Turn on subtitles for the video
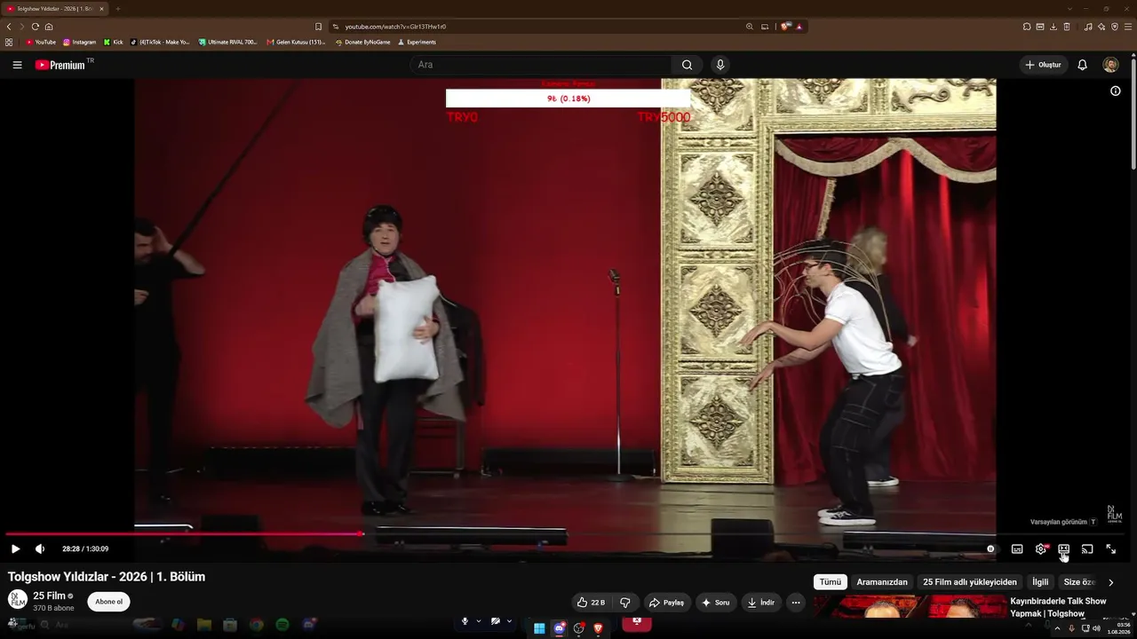The image size is (1137, 639). 1017,549
